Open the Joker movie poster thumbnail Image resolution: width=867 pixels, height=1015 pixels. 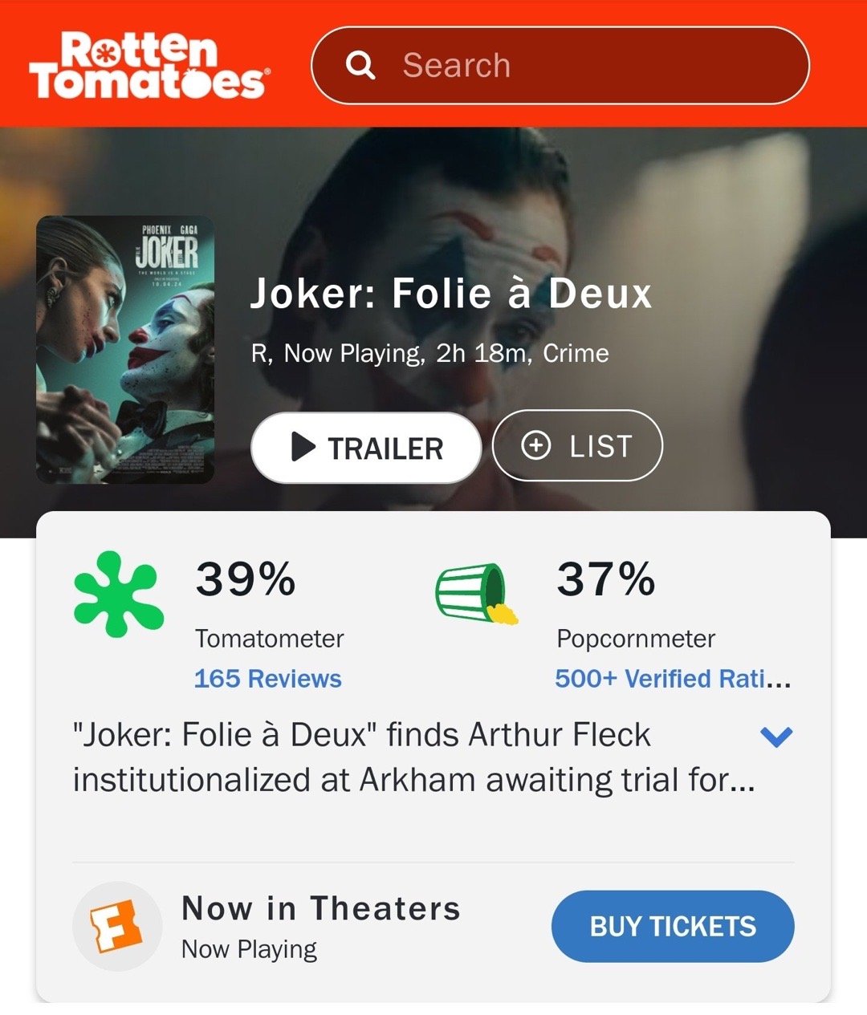pos(125,350)
